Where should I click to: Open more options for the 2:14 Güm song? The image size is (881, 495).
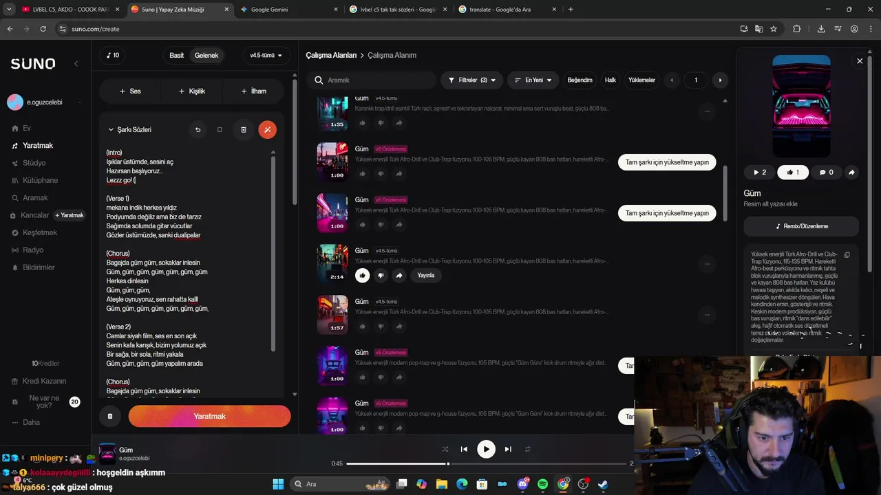click(707, 264)
